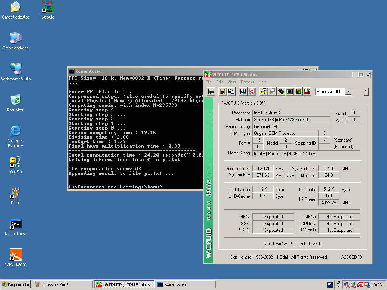Click the floppy disk save icon
This screenshot has height=290, width=387.
[x=223, y=91]
